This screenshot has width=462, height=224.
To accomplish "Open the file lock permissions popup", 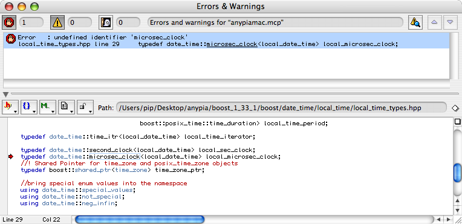I will pos(85,107).
